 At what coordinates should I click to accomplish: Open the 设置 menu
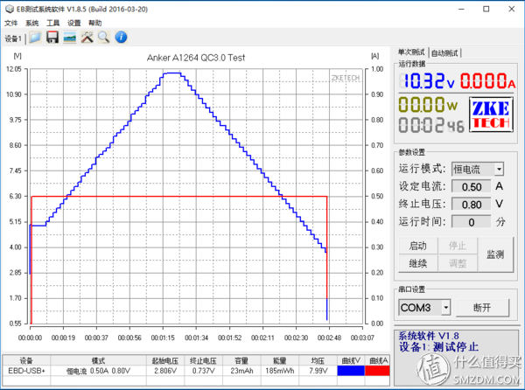74,23
